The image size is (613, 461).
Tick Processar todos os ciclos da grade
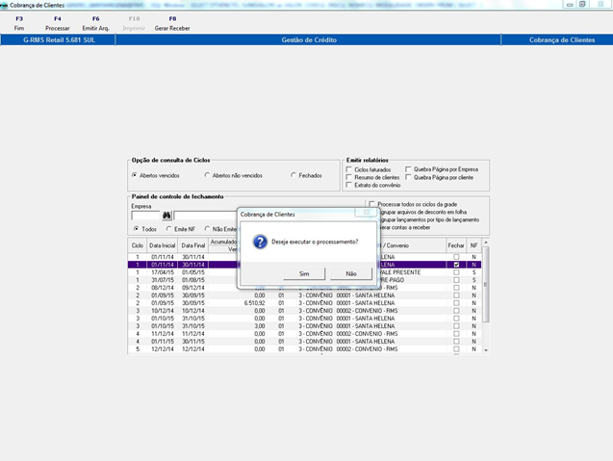pyautogui.click(x=371, y=204)
